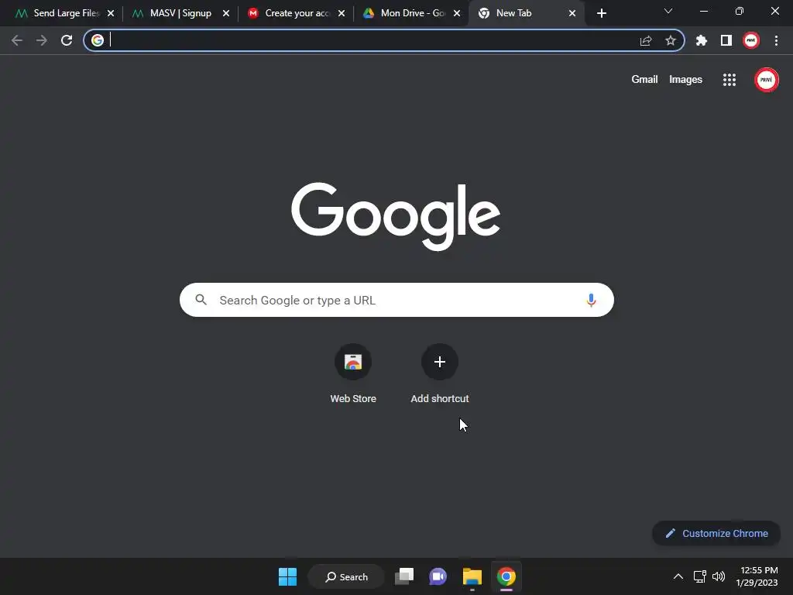Reload the page with the refresh icon
This screenshot has height=595, width=793.
tap(67, 40)
